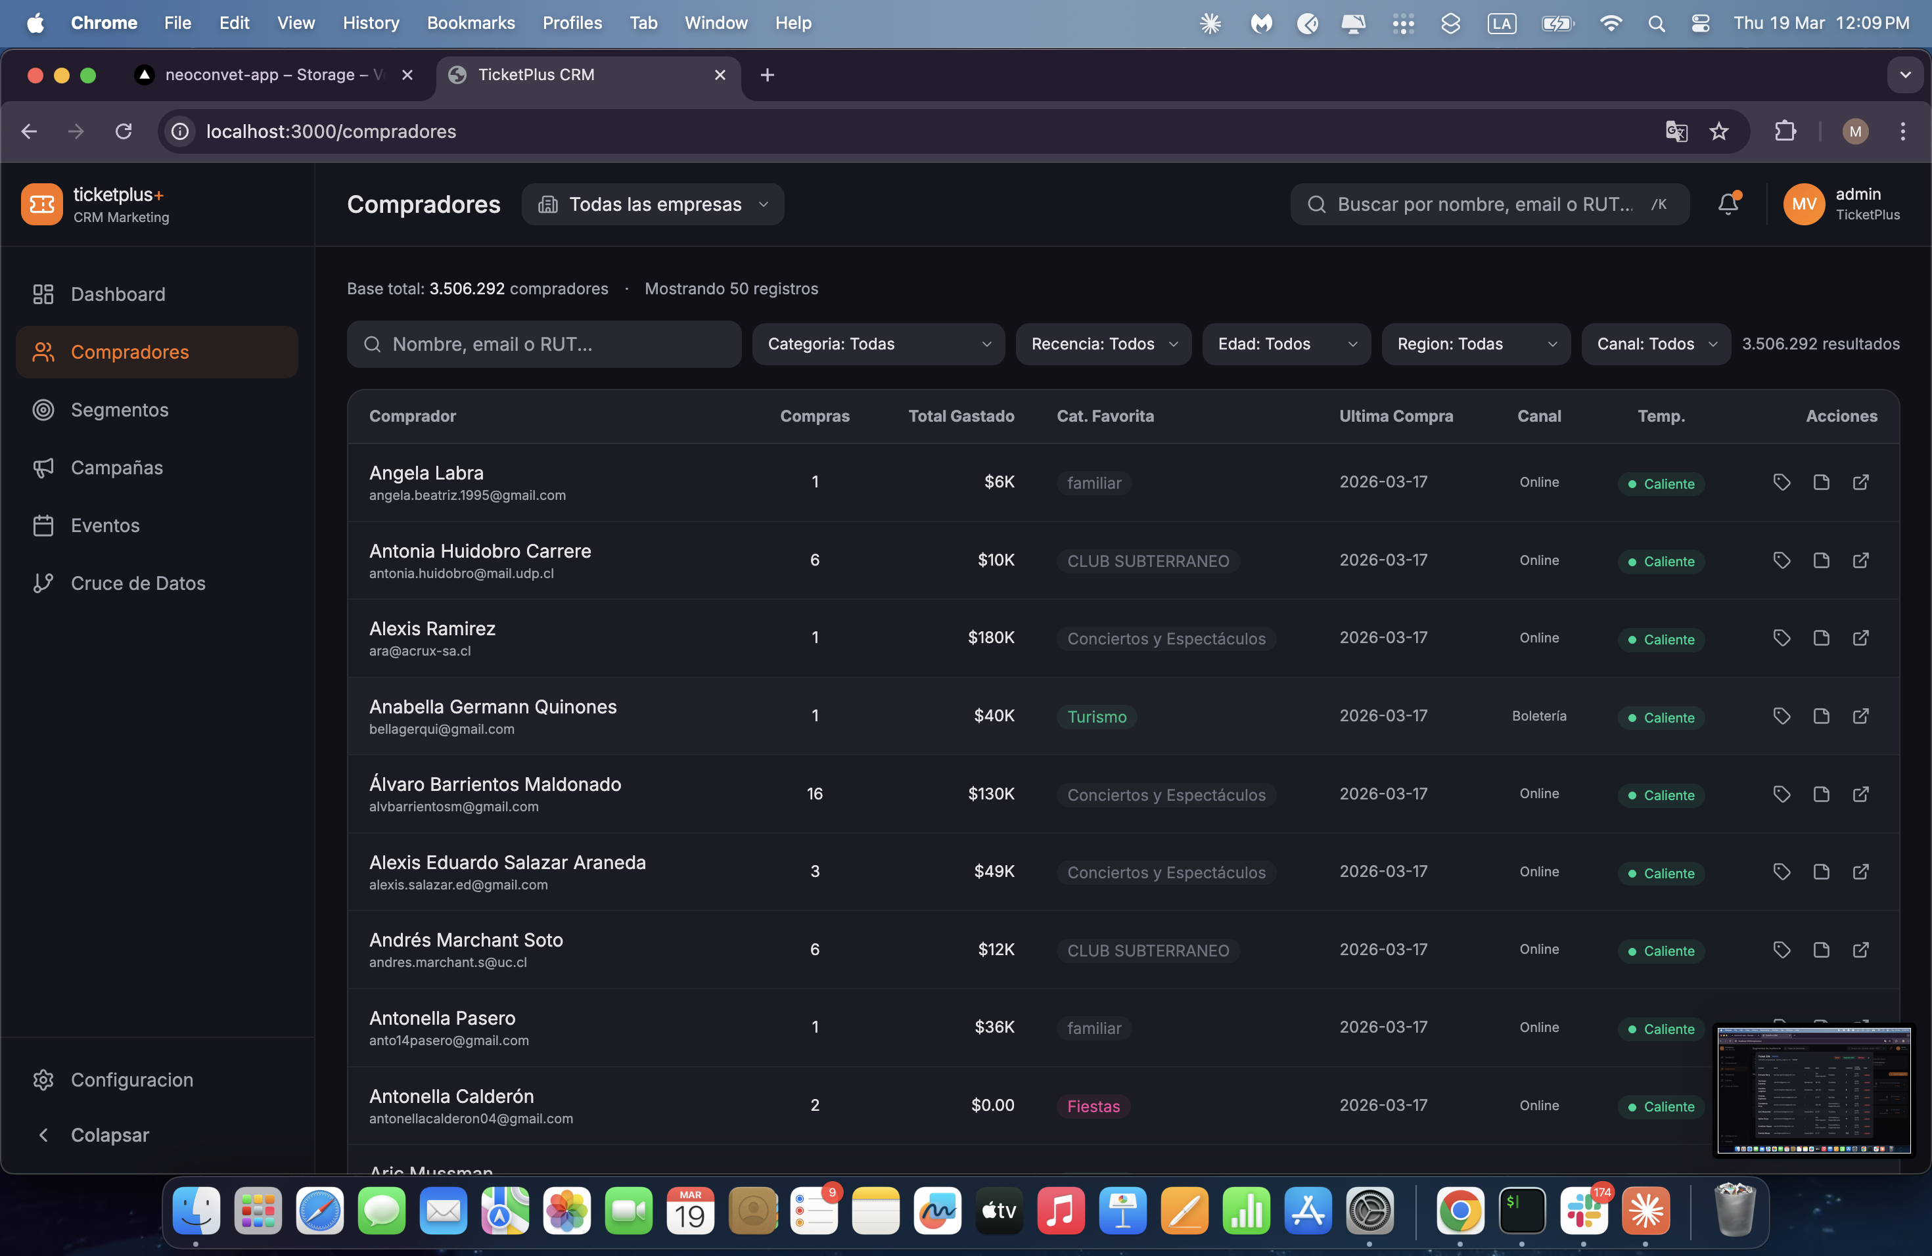Collapse the sidebar with Colapsar
The height and width of the screenshot is (1256, 1932).
[x=110, y=1134]
